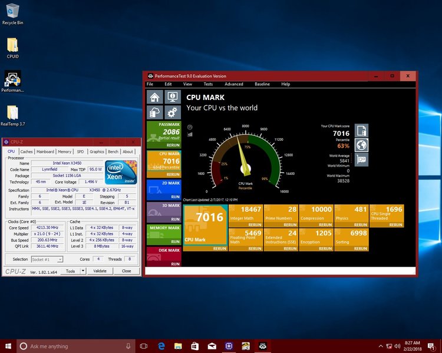Switch to CPU-Z via taskbar icon
The height and width of the screenshot is (353, 442).
pyautogui.click(x=229, y=347)
